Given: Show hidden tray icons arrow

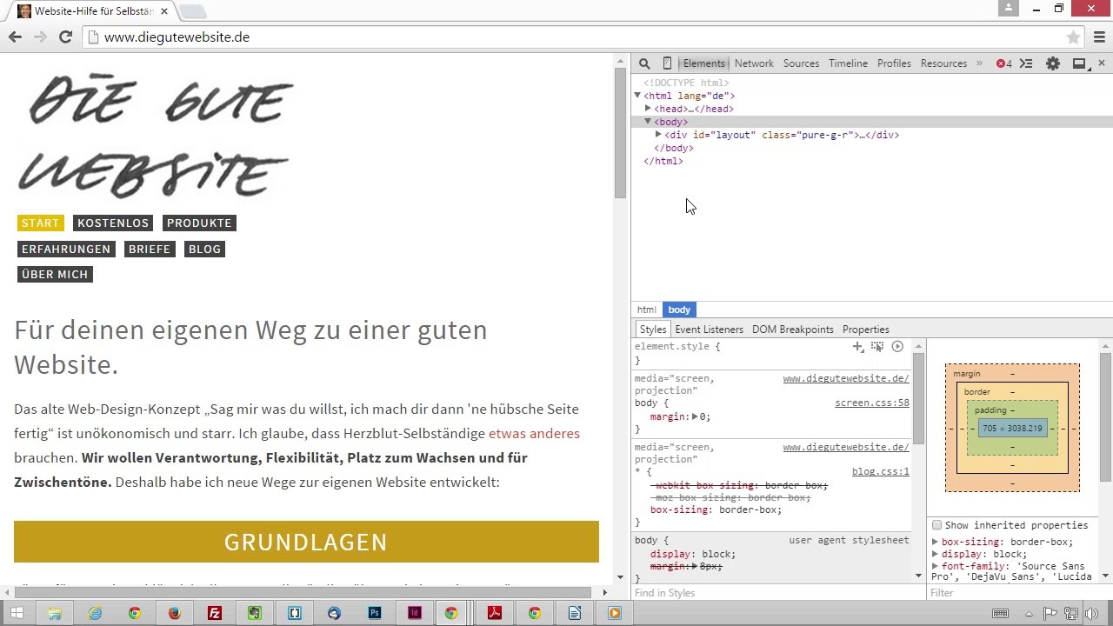Looking at the screenshot, I should click(x=1030, y=613).
